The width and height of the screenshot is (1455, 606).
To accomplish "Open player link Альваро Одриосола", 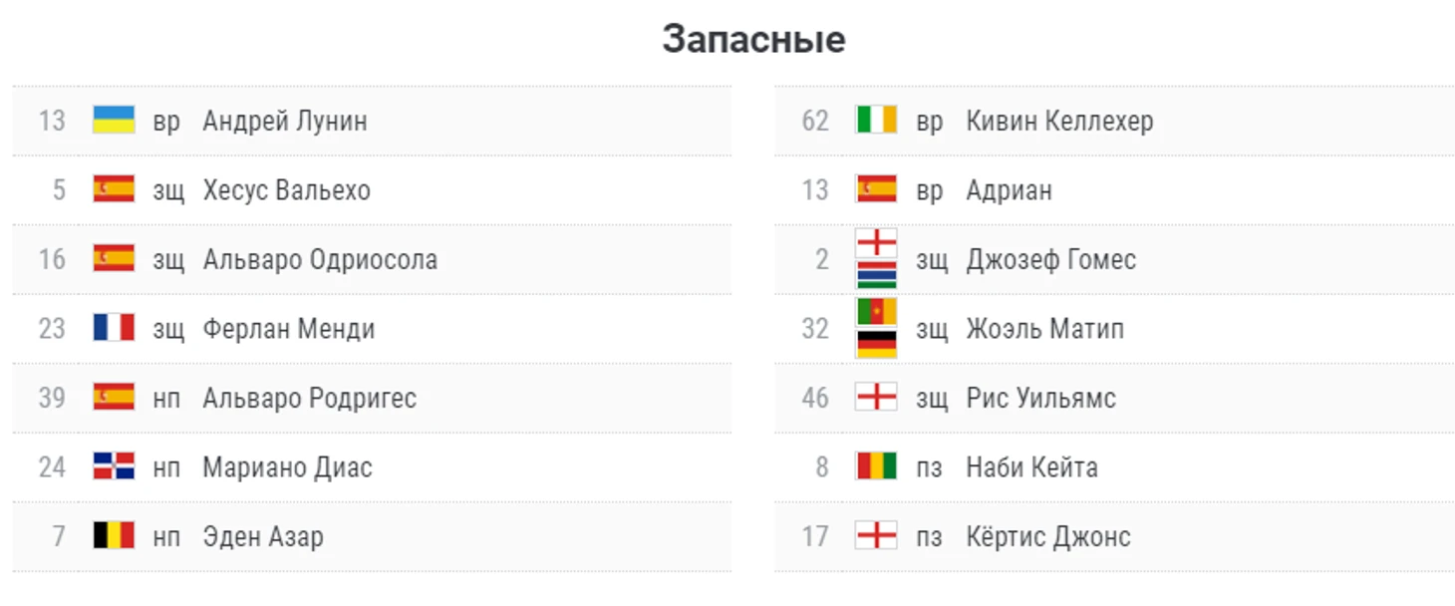I will (320, 259).
